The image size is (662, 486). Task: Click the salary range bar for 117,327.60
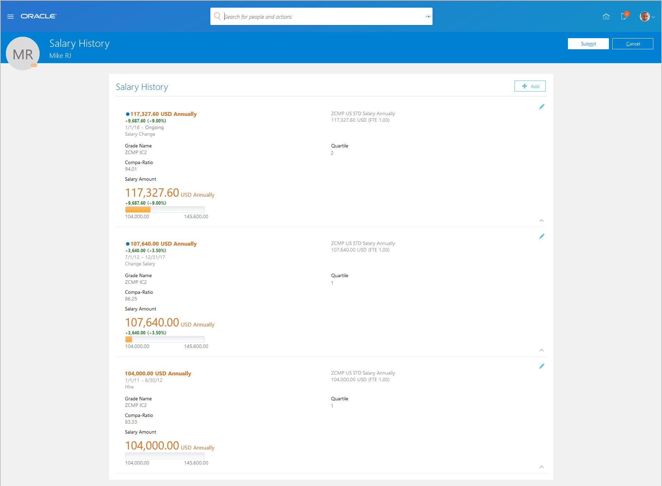click(x=165, y=210)
